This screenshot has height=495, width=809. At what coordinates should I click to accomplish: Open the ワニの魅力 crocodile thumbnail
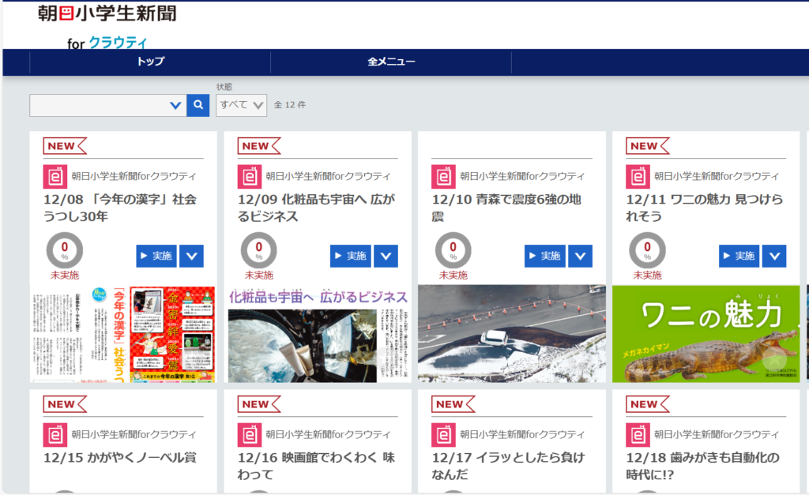706,334
